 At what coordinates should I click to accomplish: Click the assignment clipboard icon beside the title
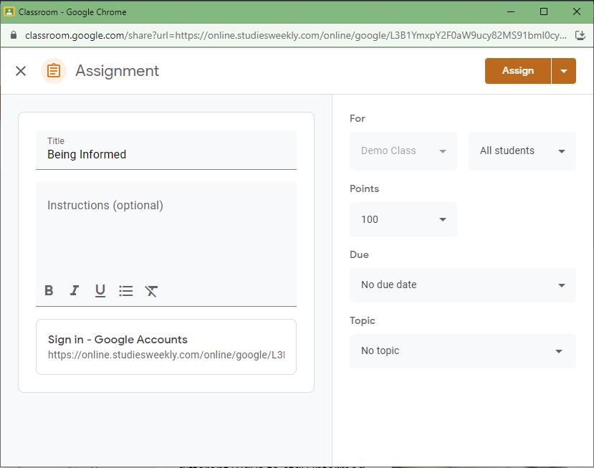tap(54, 70)
